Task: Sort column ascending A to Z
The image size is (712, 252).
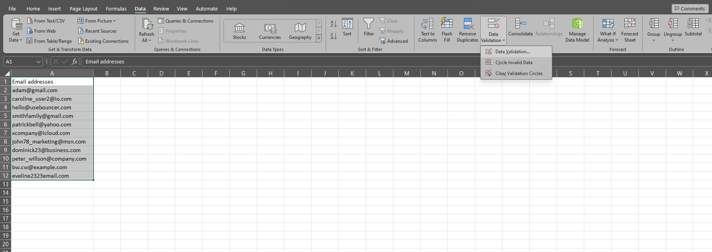Action: click(334, 24)
